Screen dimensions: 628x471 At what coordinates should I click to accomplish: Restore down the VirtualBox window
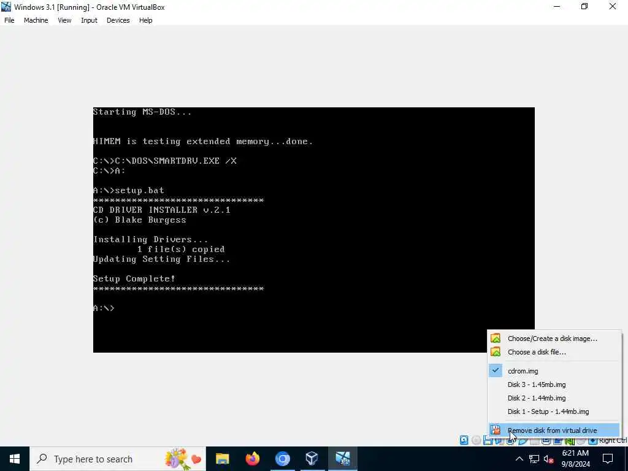tap(584, 6)
